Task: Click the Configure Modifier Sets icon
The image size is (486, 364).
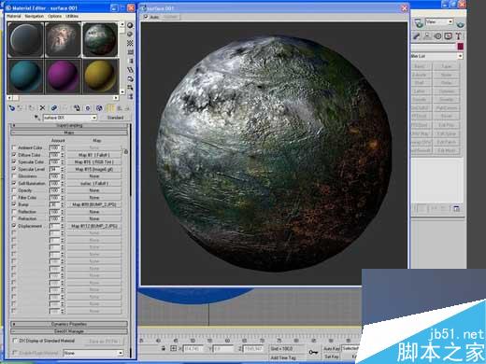Action: tap(457, 208)
